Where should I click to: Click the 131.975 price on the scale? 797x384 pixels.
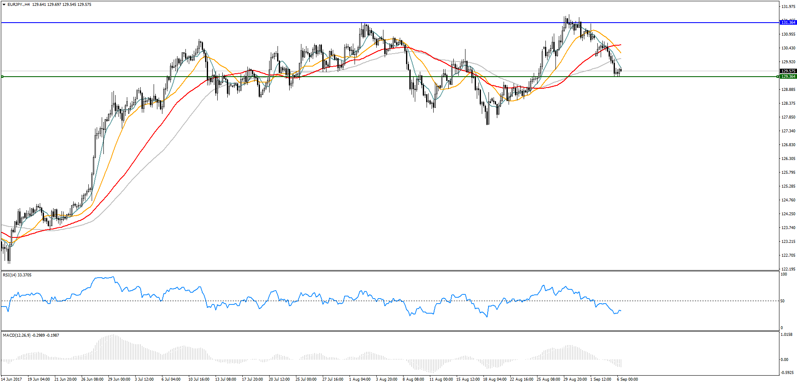(788, 7)
